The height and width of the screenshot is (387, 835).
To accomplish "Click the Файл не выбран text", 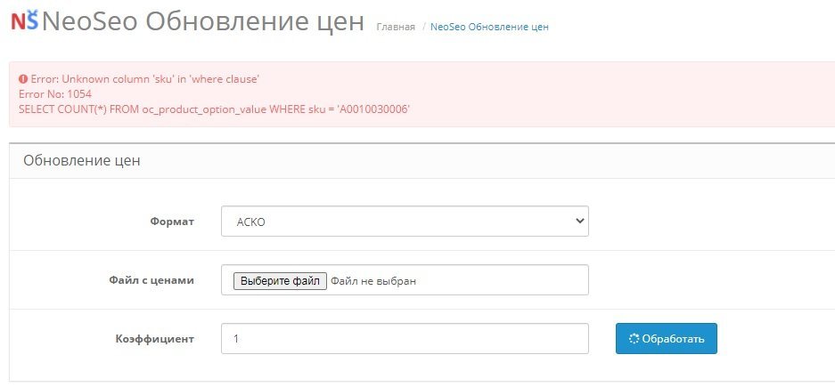I will tap(373, 281).
